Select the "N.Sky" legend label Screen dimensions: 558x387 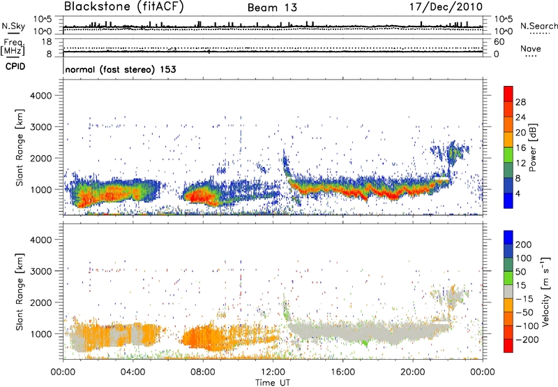[x=13, y=26]
